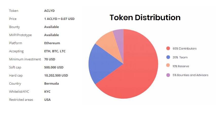
Task: Click the 5% Bounties and Advisors label
Action: pyautogui.click(x=190, y=75)
